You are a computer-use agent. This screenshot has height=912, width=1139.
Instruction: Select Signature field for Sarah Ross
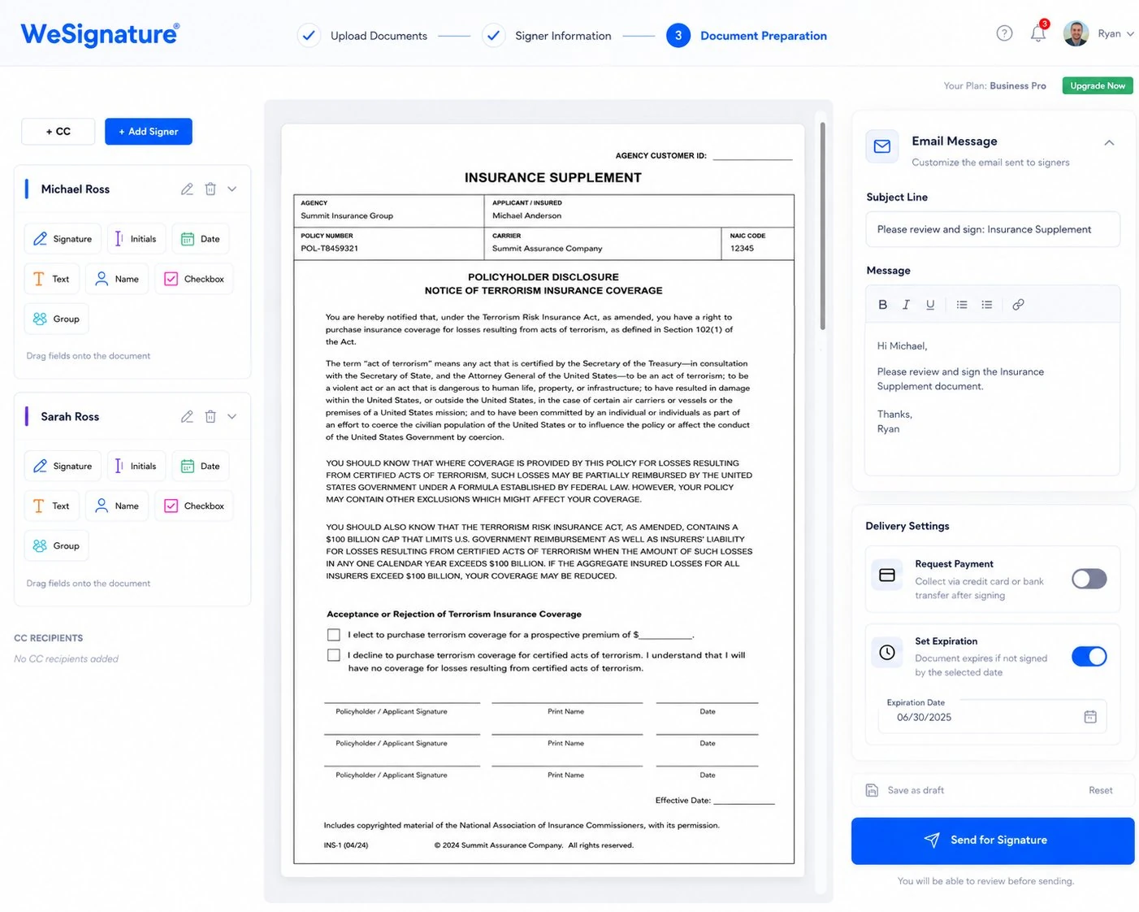[x=63, y=466]
